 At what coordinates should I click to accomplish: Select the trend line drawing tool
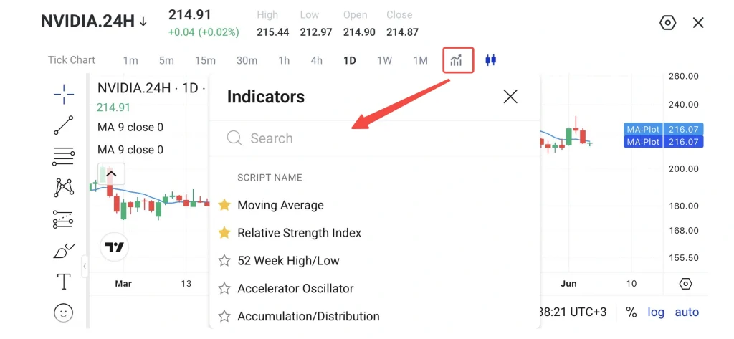pyautogui.click(x=63, y=125)
